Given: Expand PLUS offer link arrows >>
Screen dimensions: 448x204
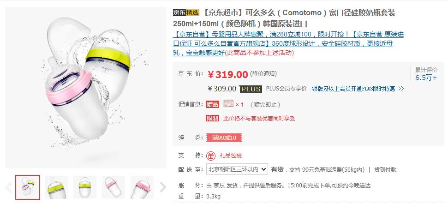Looking at the screenshot, I should (x=401, y=89).
